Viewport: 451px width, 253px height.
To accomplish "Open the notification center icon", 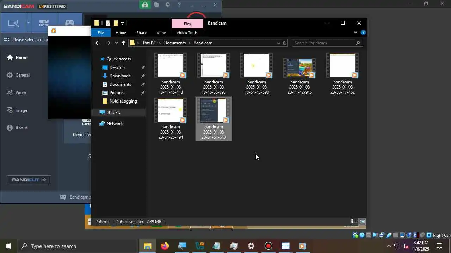I will 439,246.
